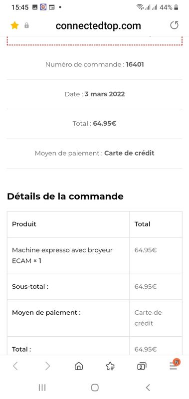
Task: Tap Android recent apps button
Action: click(42, 388)
